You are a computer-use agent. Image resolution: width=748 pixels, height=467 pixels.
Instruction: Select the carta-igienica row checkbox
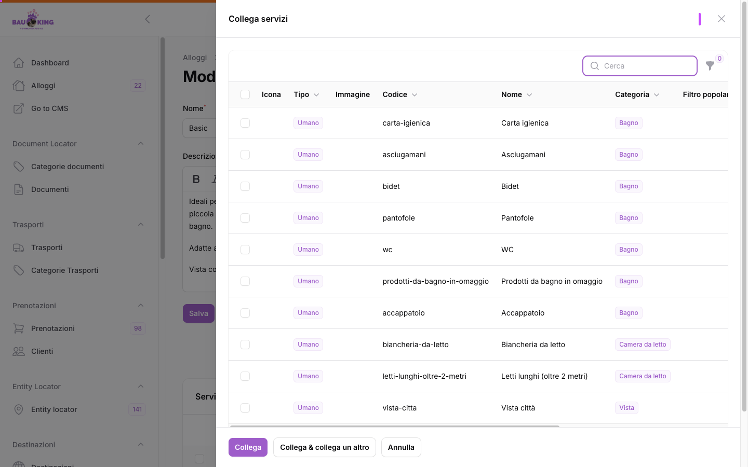click(245, 123)
